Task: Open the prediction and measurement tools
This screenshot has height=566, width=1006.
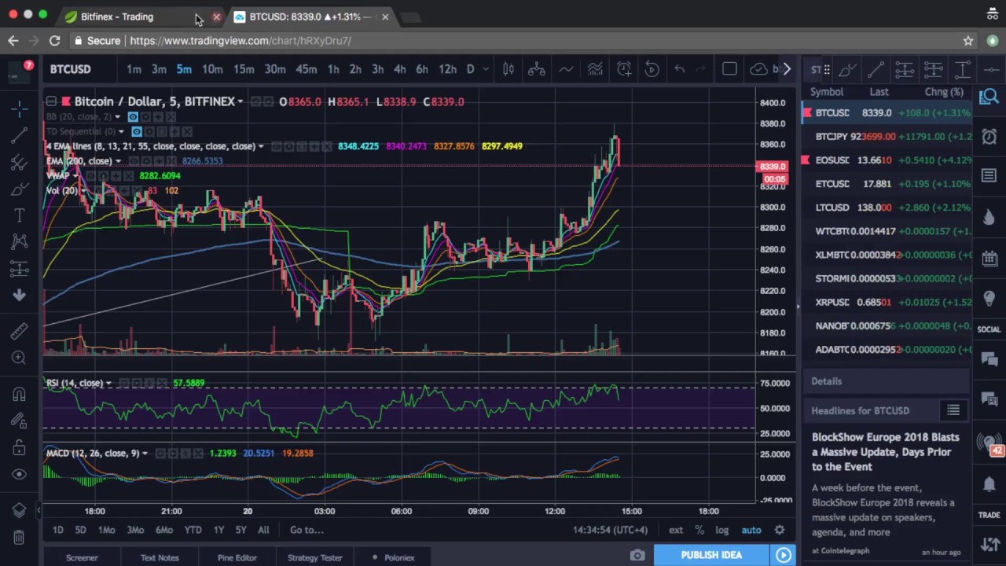Action: click(19, 269)
